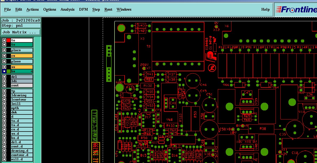Select the 1contour layer name
The image size is (317, 163).
click(22, 100)
